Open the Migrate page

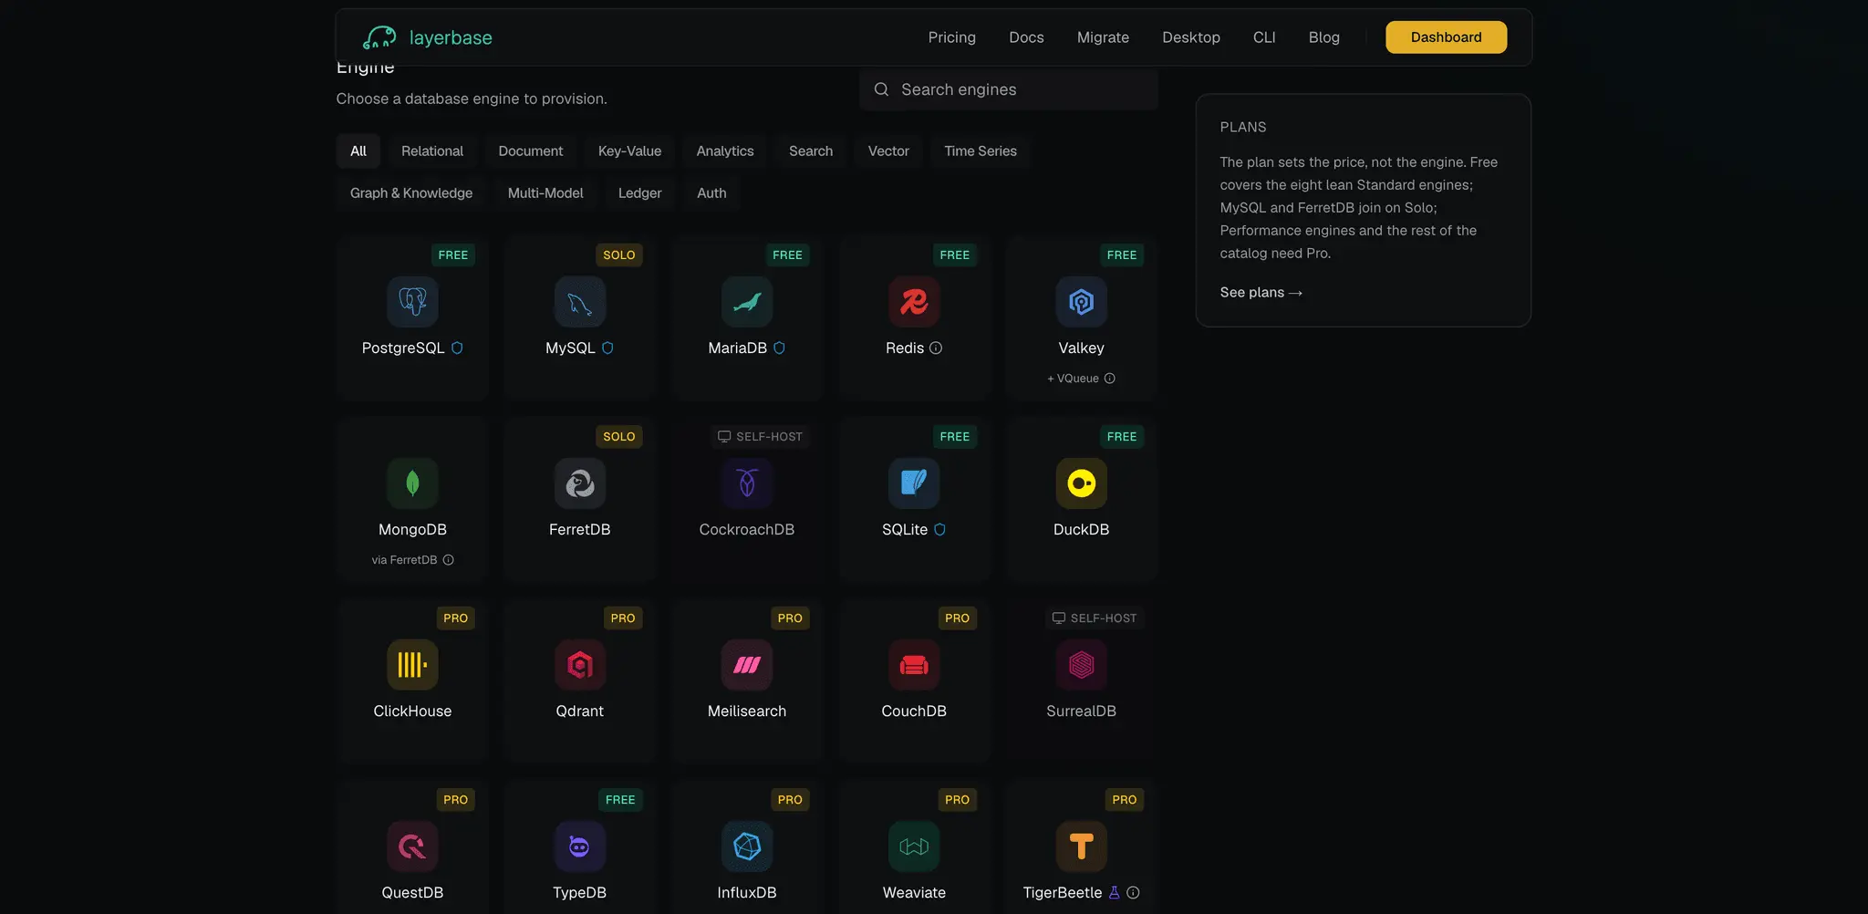tap(1103, 37)
